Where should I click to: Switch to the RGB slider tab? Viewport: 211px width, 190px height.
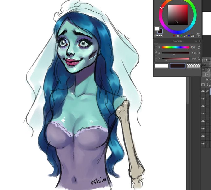(156, 46)
